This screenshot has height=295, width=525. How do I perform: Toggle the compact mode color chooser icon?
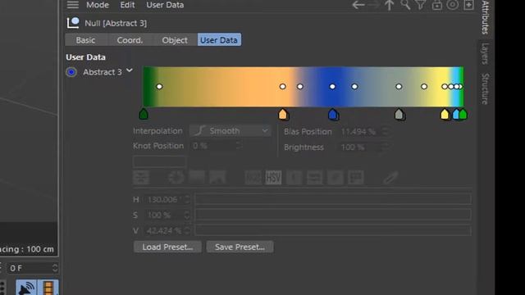click(x=141, y=178)
